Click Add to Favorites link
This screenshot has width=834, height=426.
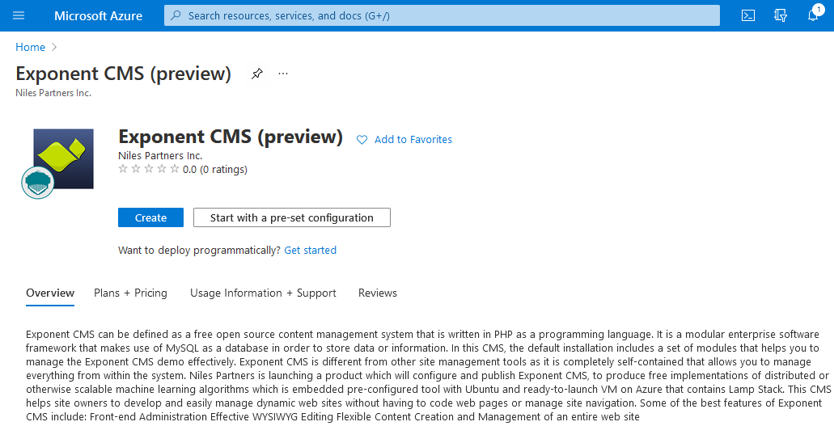tap(413, 140)
